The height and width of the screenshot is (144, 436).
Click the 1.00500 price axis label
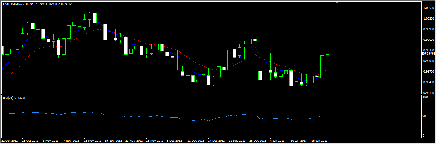(429, 8)
